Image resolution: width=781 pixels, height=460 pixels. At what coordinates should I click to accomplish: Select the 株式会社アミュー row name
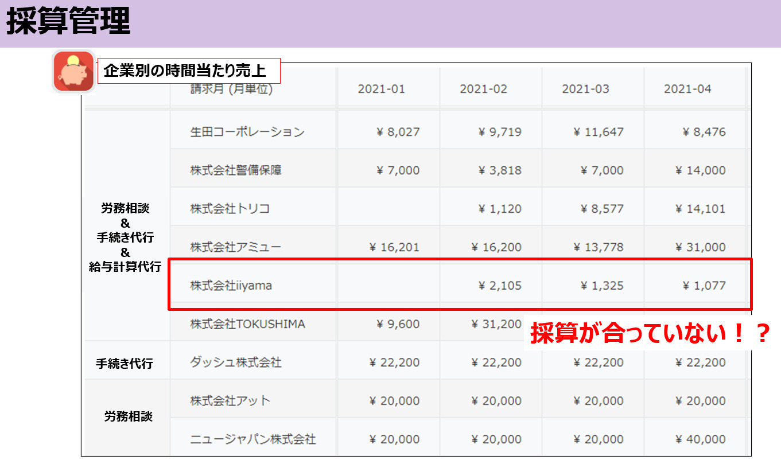click(236, 247)
